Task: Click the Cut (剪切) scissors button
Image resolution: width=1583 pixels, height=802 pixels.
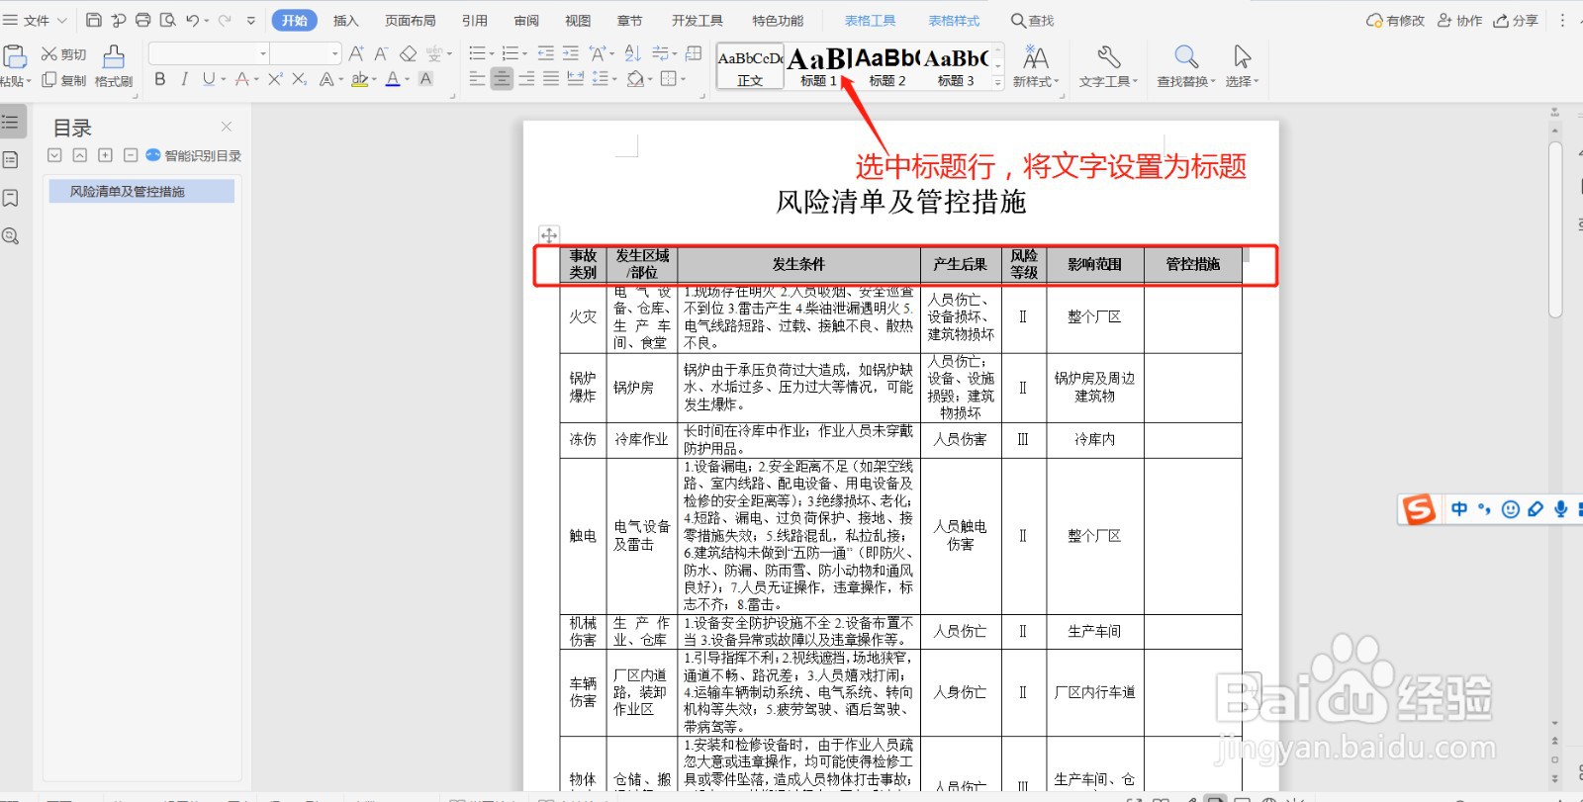Action: [x=63, y=54]
